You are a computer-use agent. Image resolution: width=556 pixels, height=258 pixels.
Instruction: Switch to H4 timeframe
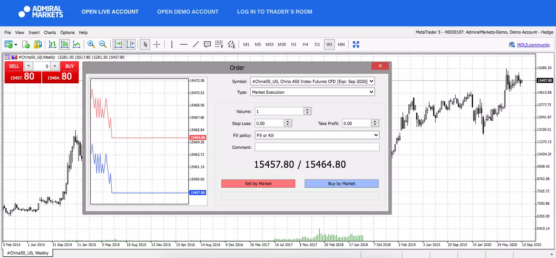point(305,45)
